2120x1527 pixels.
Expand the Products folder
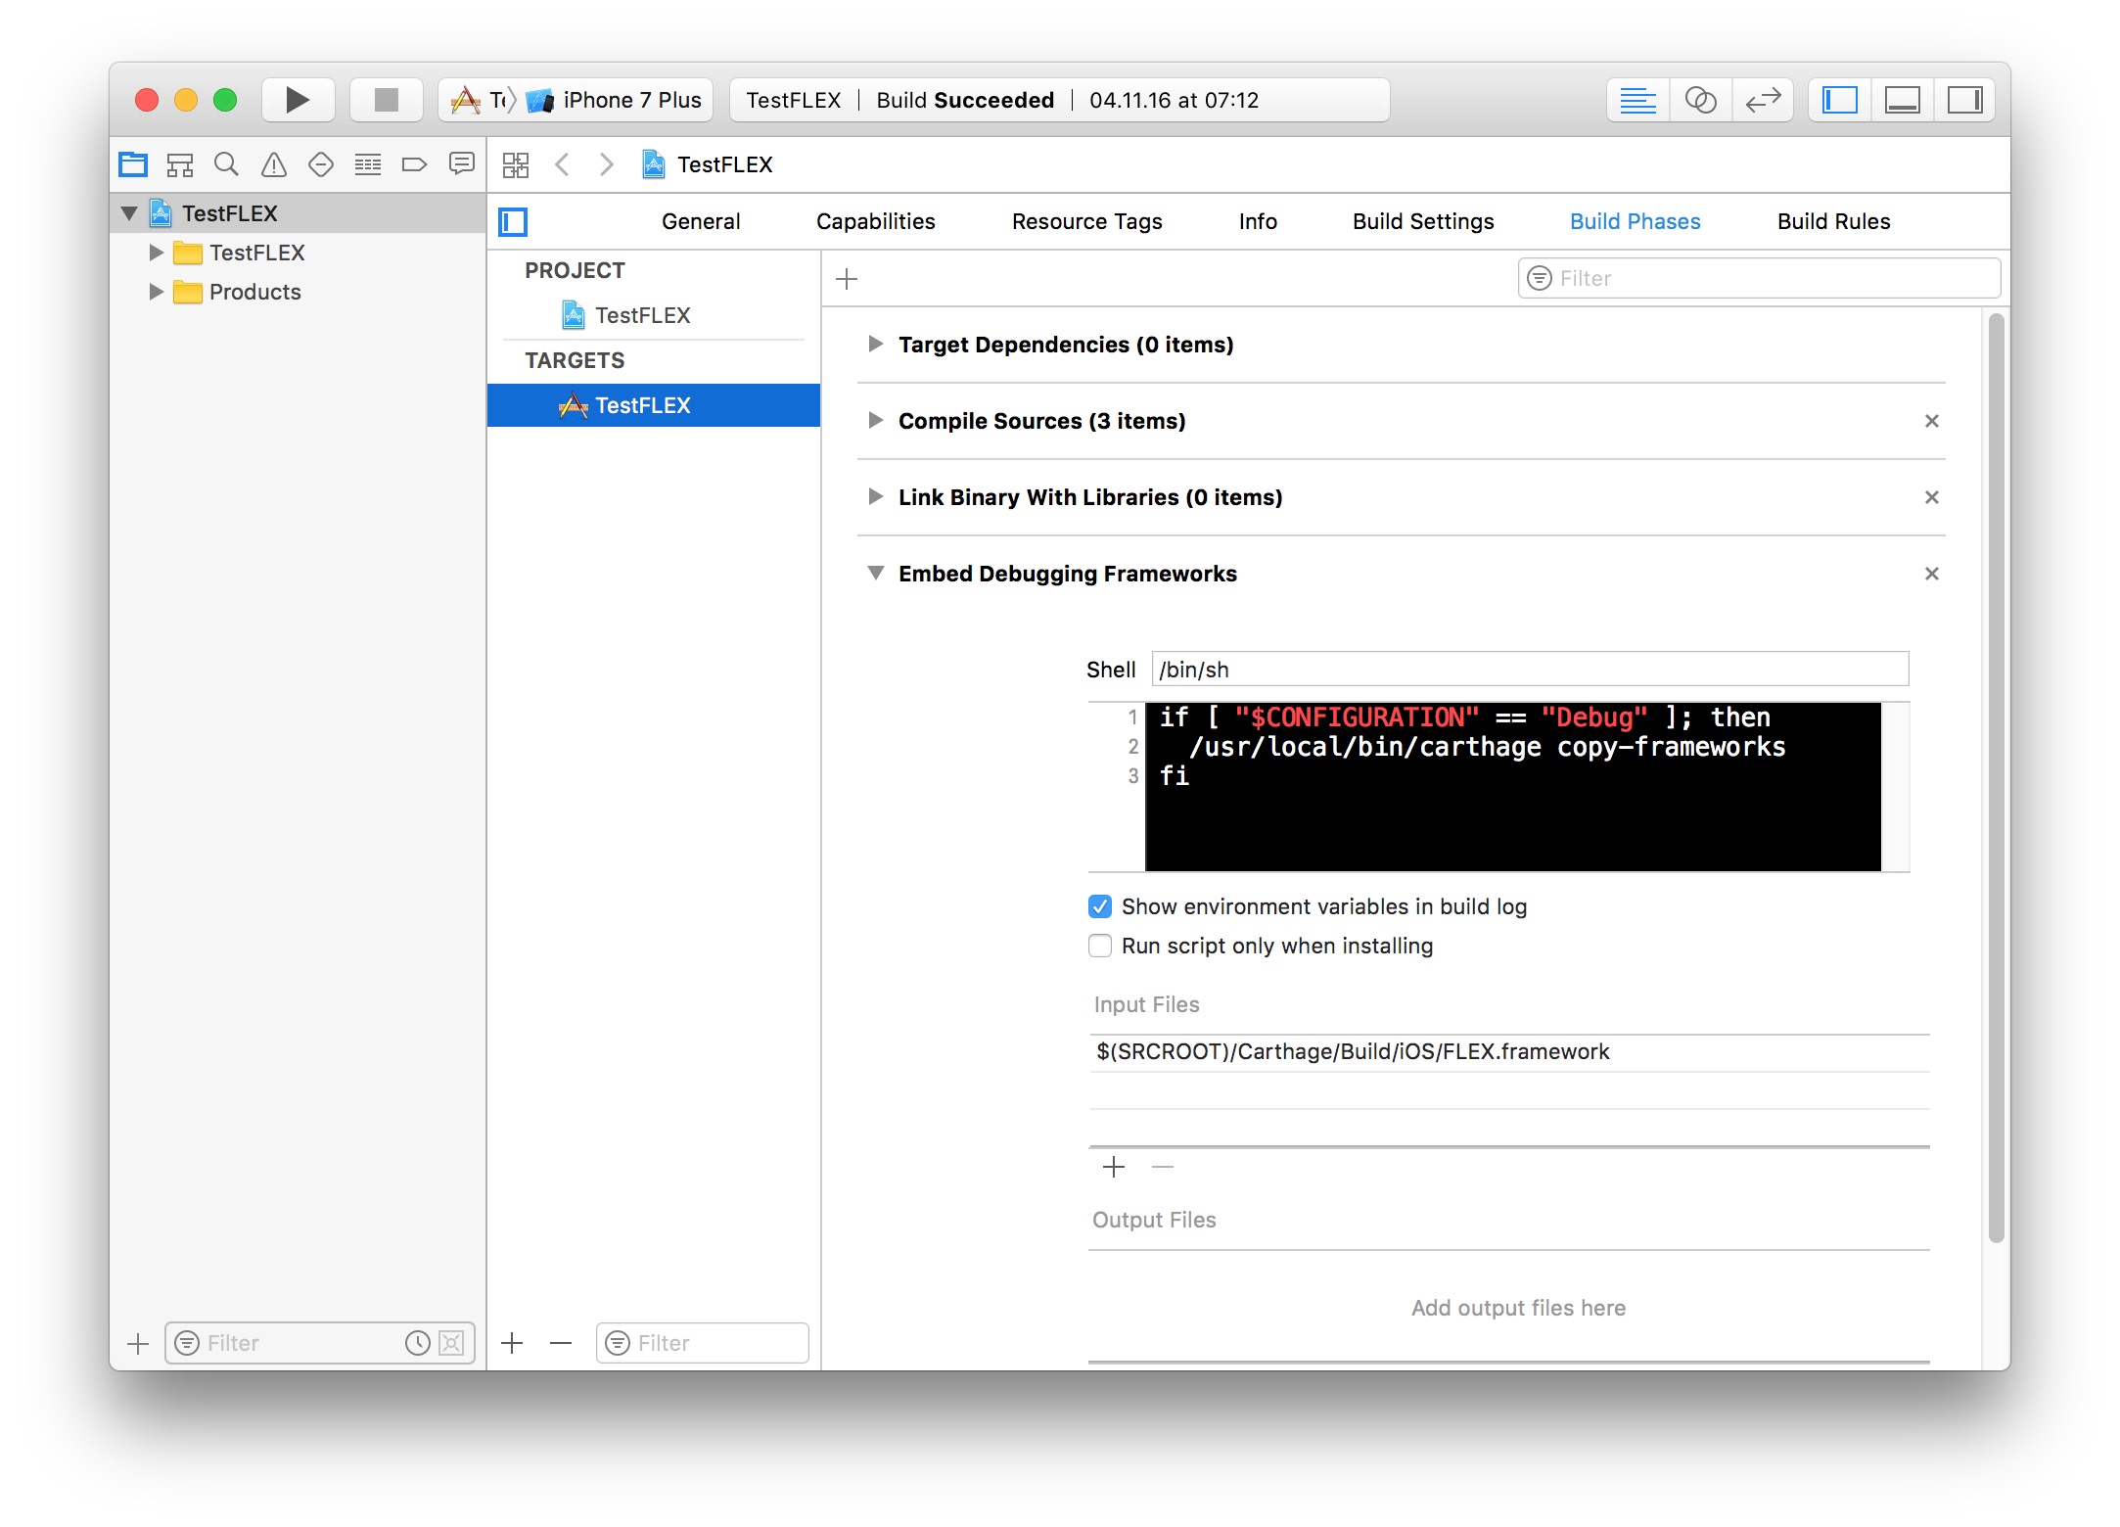tap(156, 292)
